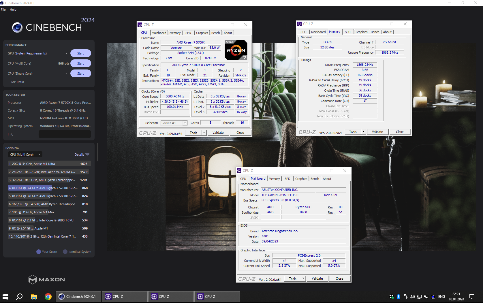This screenshot has width=483, height=303.
Task: Open Tools dropdown arrow in Memory window
Action: tap(363, 132)
